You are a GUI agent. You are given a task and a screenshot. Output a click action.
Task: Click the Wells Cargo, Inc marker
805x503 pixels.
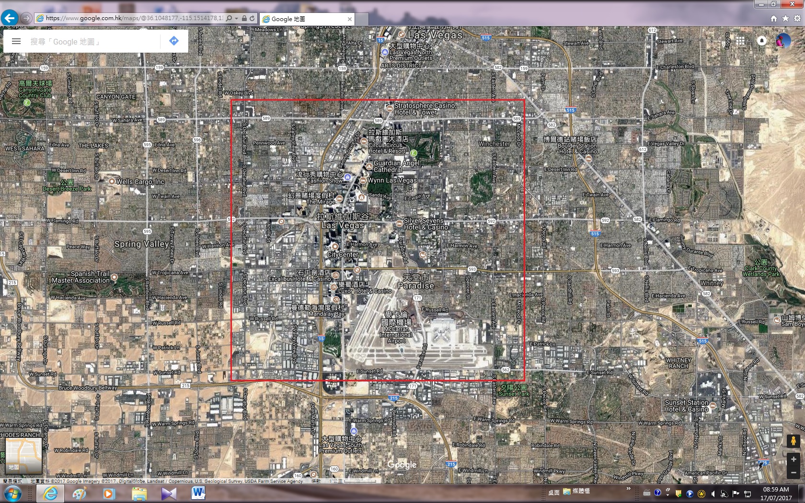(112, 182)
